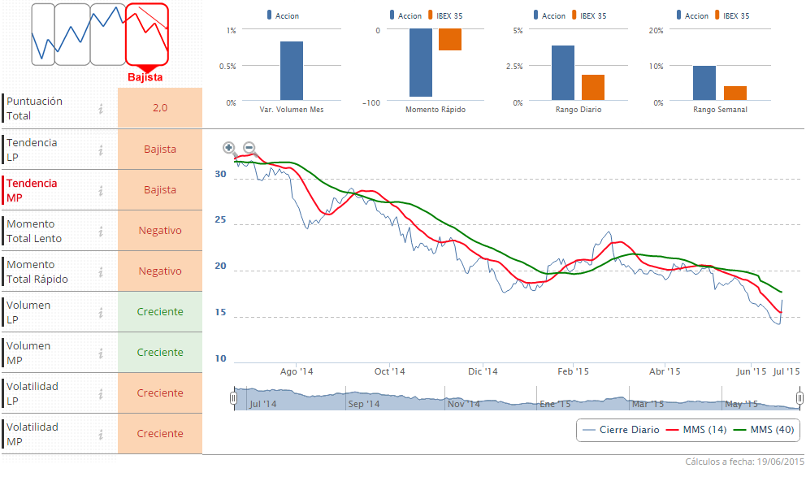This screenshot has width=806, height=477.
Task: Click the red Bajista label under thumbnail
Action: [x=145, y=77]
